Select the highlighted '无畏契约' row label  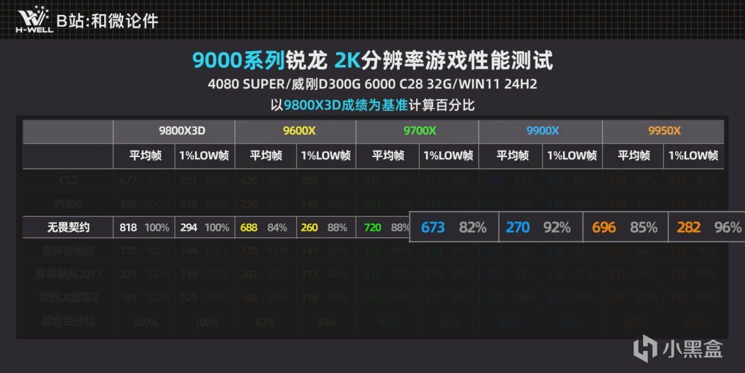(x=69, y=228)
